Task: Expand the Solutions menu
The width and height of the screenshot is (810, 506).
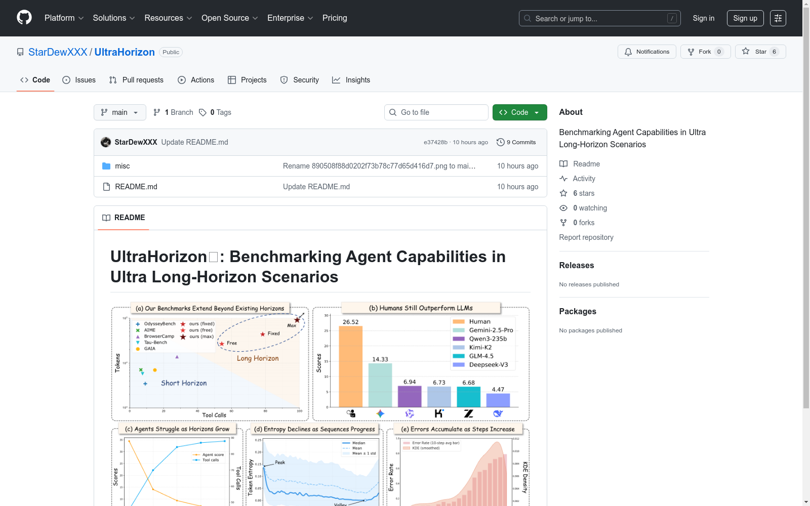Action: point(114,18)
